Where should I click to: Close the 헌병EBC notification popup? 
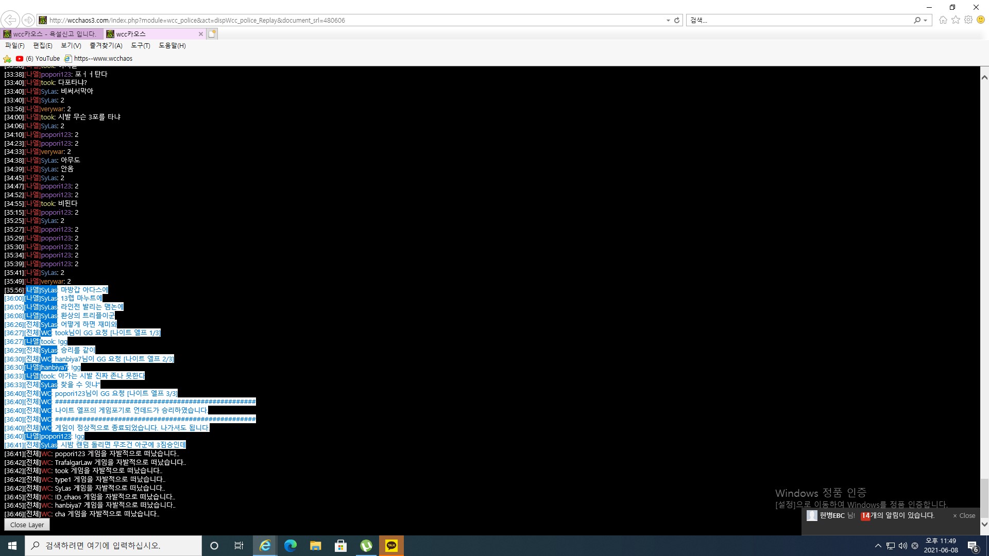pos(964,515)
